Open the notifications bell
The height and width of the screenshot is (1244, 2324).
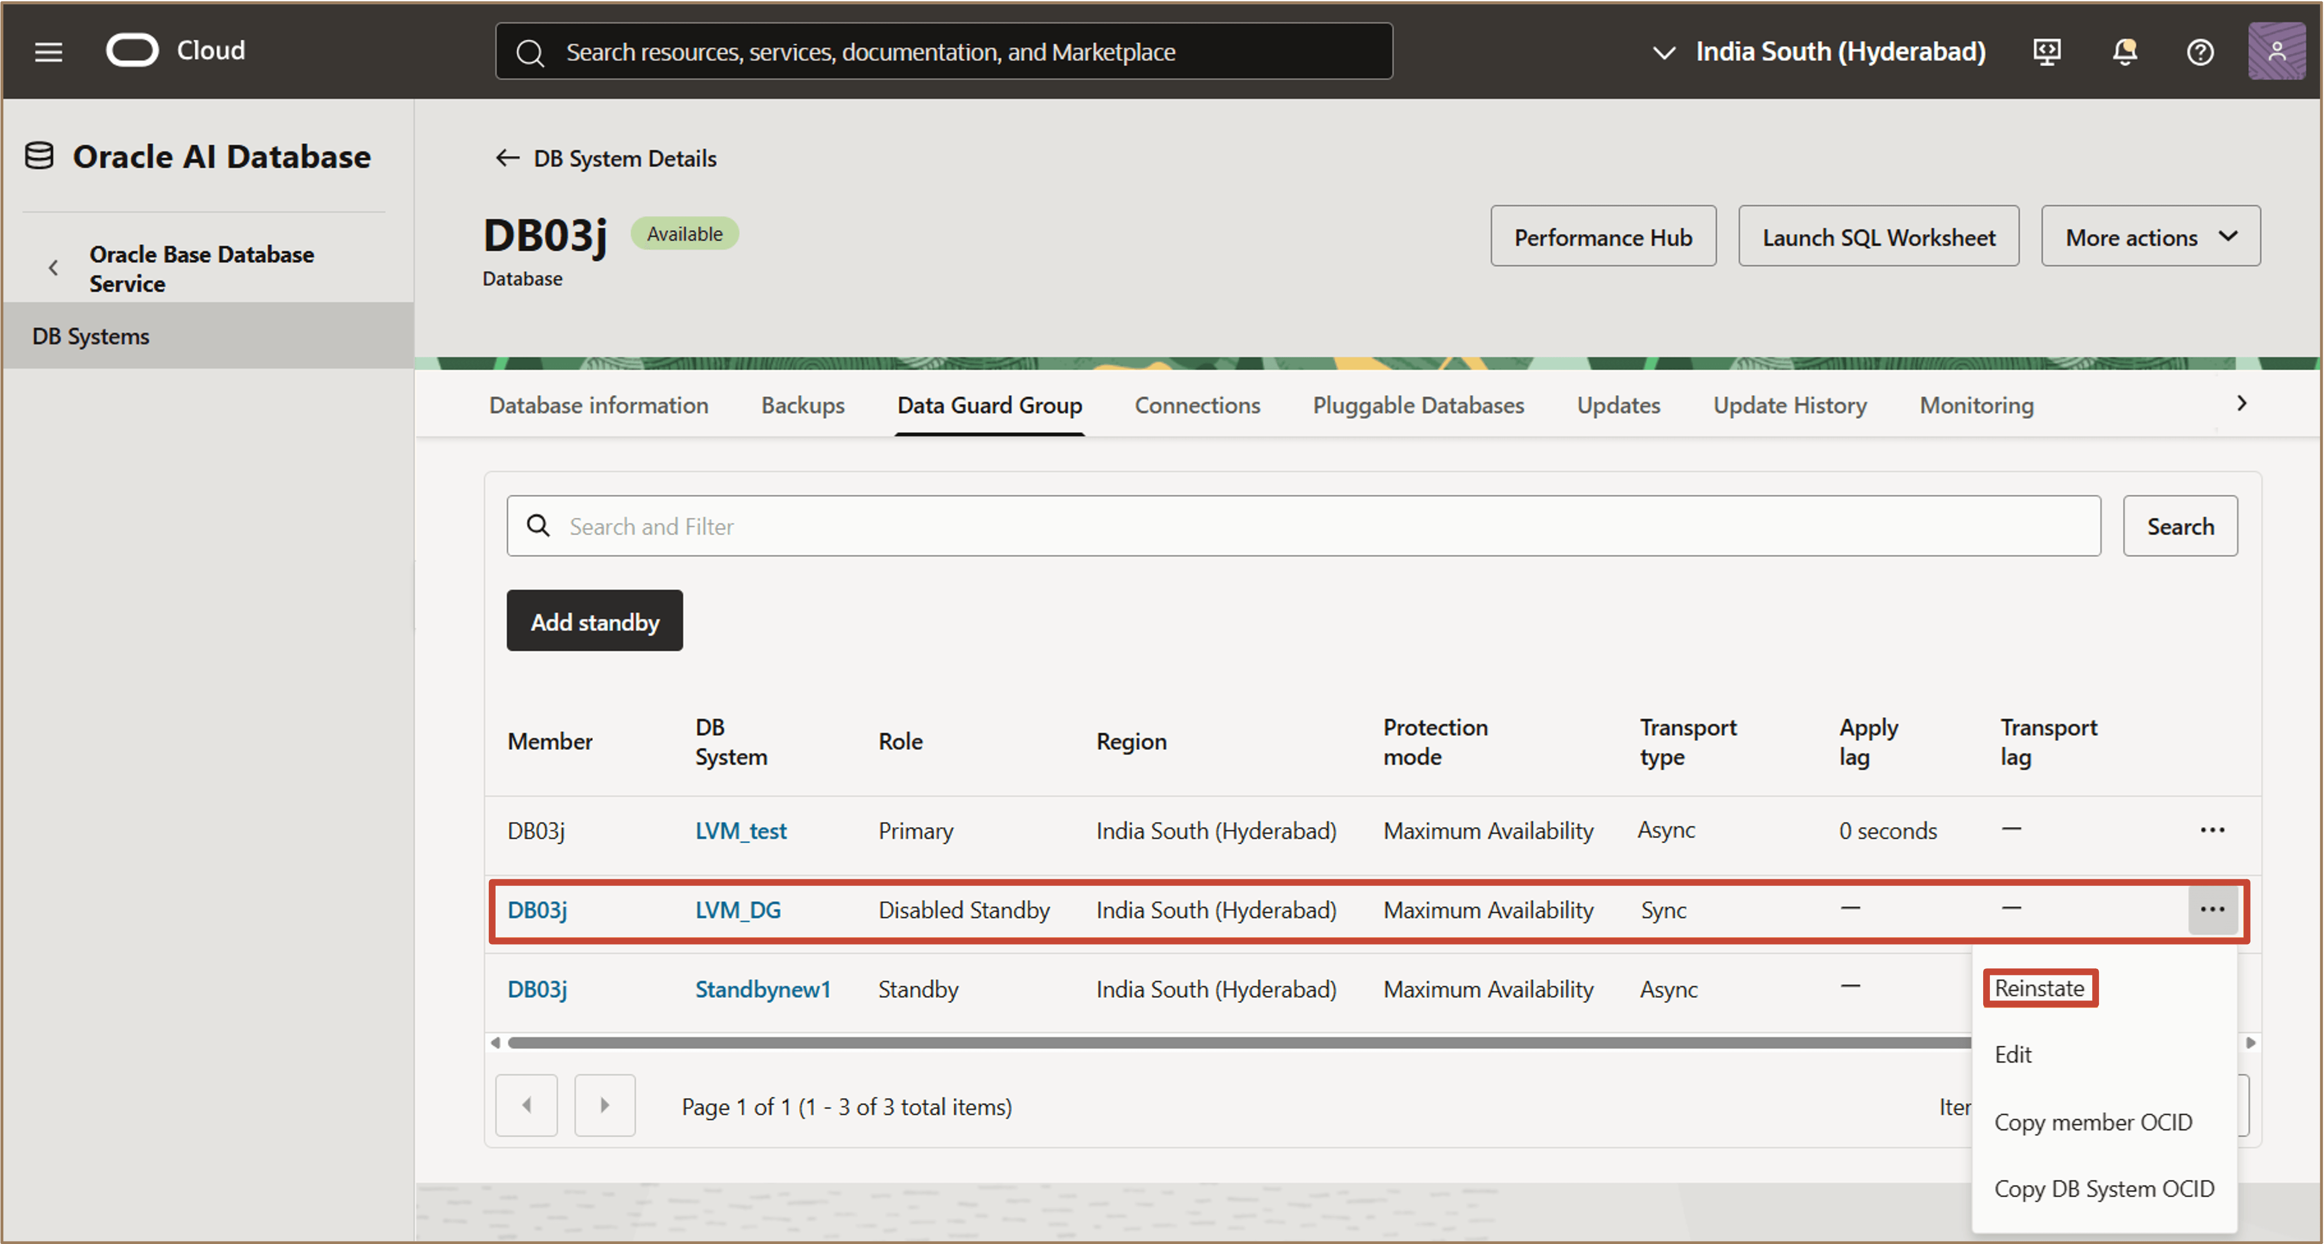pyautogui.click(x=2124, y=51)
